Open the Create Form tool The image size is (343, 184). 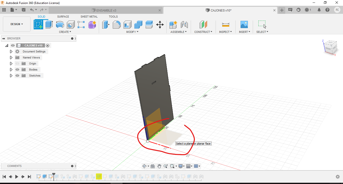(x=92, y=25)
